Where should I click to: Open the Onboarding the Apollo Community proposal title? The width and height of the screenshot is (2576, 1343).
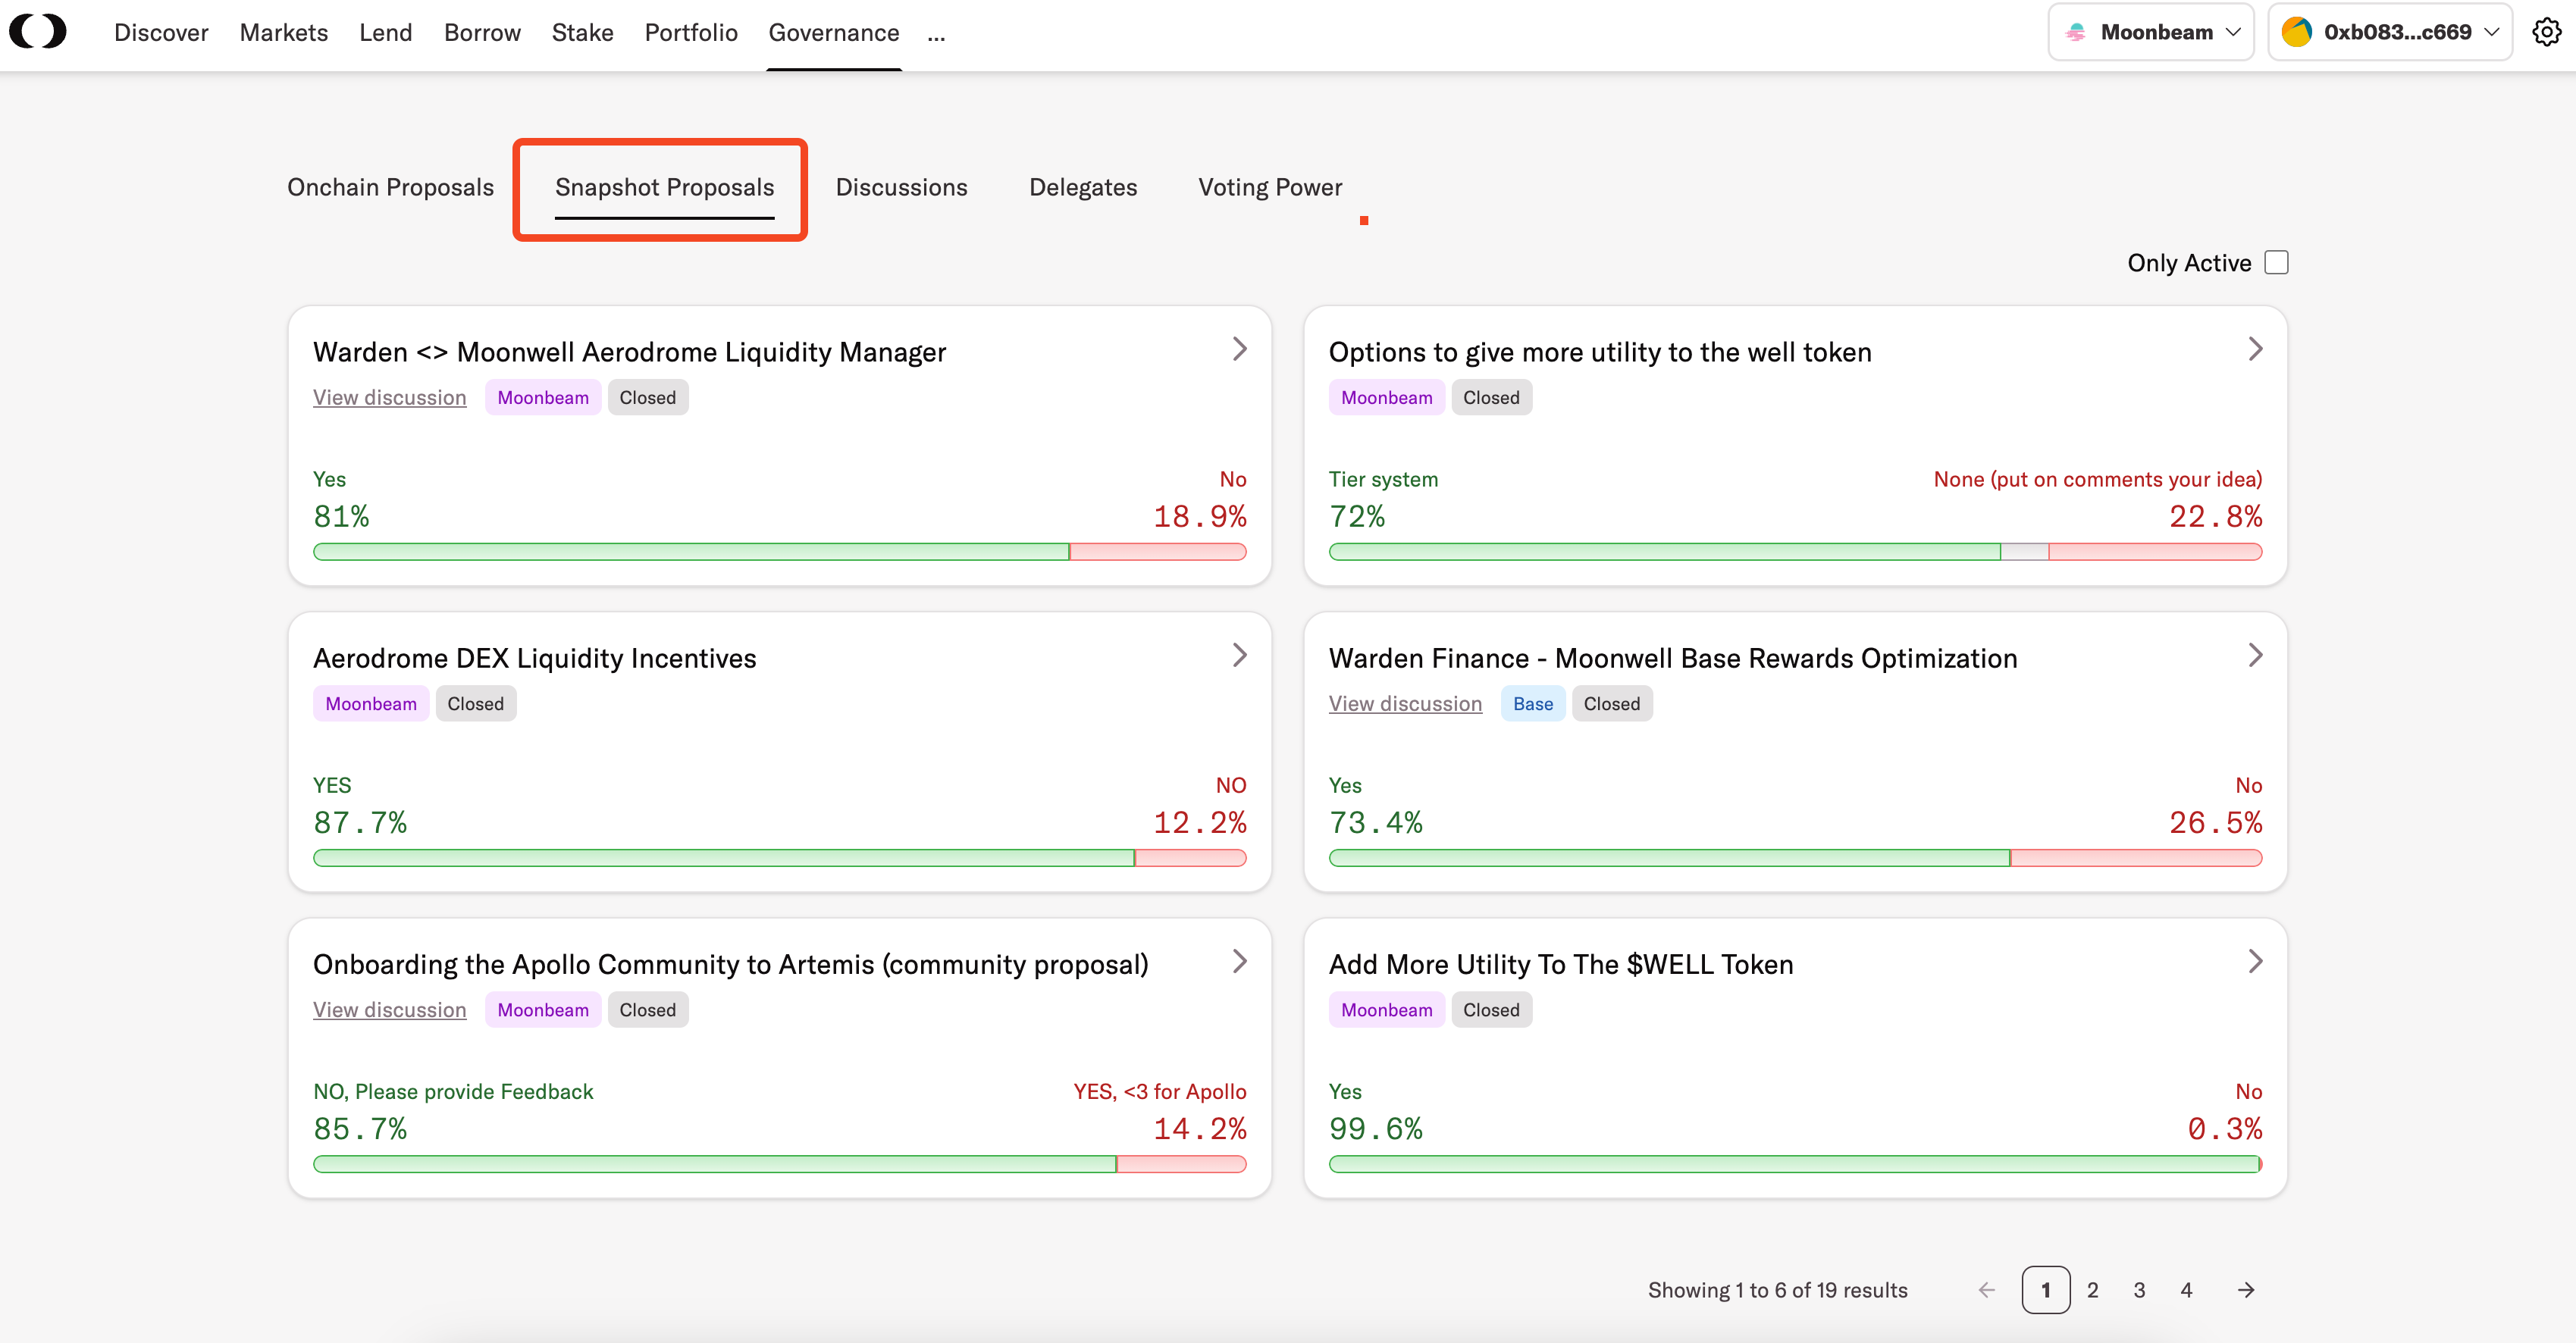click(730, 964)
